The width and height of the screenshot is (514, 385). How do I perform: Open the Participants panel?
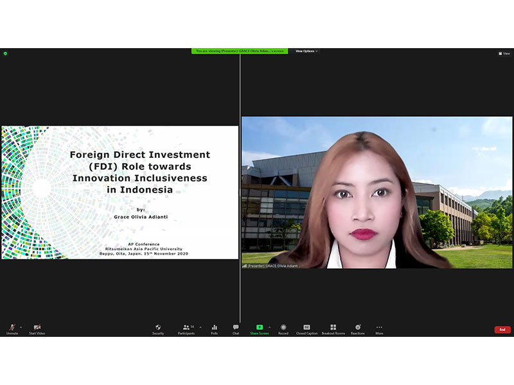click(x=186, y=329)
